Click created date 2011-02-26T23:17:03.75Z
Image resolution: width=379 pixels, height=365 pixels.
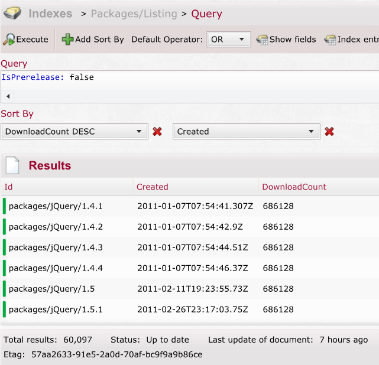192,309
